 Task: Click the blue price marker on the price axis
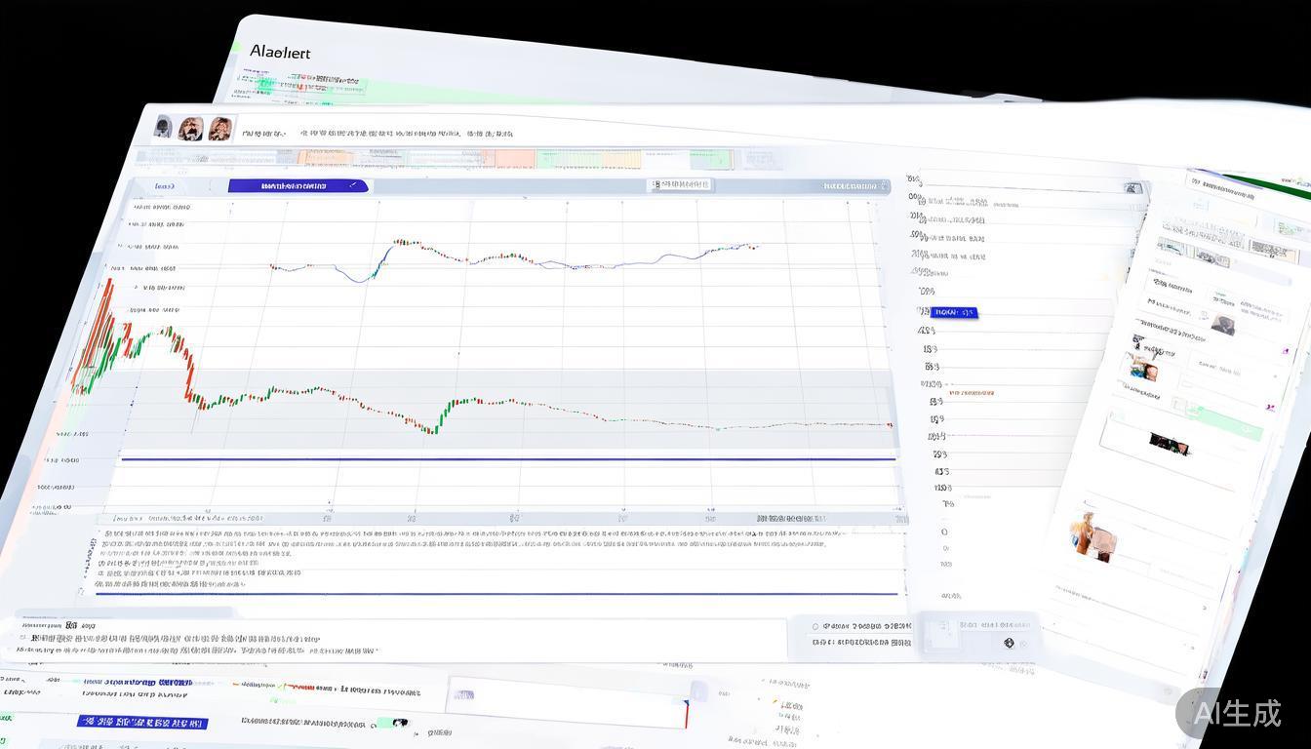953,312
